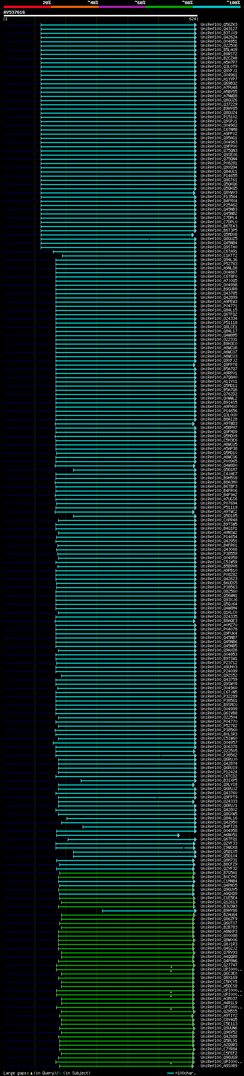This screenshot has width=244, height=1076.
Task: Open hit UniRef100_B9RST2
Action: tap(219, 54)
